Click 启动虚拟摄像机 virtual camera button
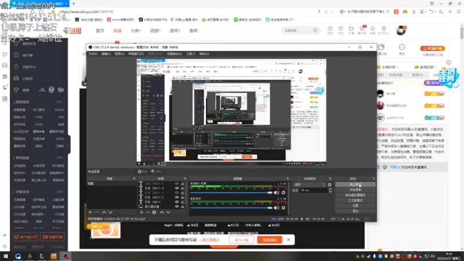Viewport: 464px width, 261px height. tap(355, 195)
